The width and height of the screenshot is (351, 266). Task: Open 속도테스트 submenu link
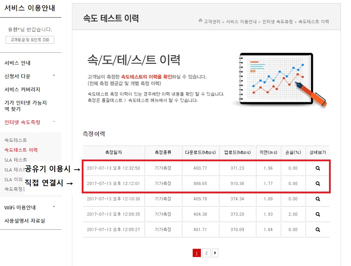(x=16, y=140)
